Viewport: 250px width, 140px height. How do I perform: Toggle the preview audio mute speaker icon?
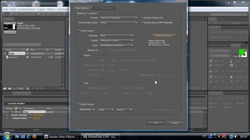point(236,32)
